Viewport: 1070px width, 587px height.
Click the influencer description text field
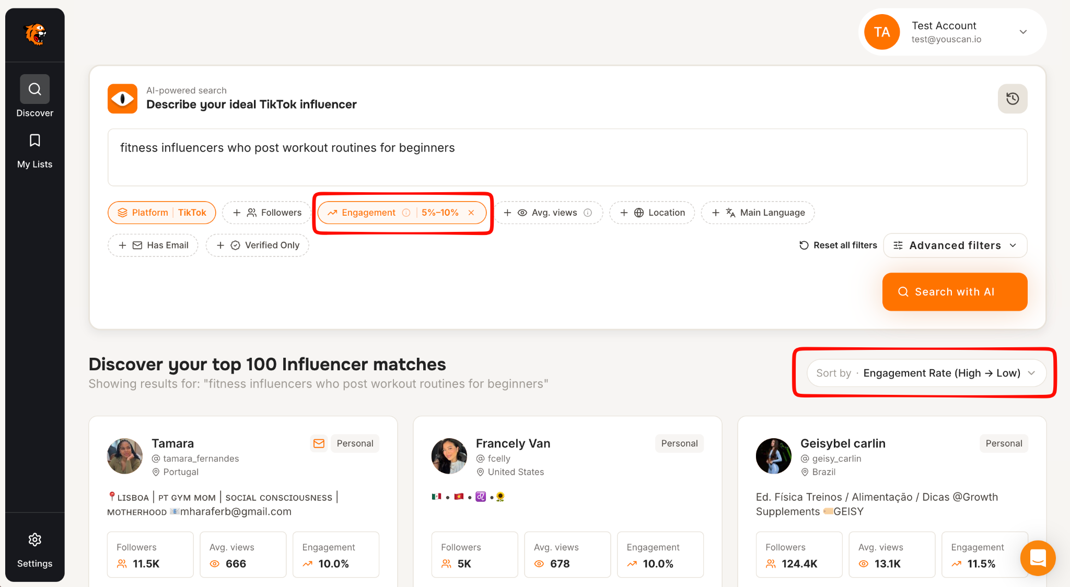(567, 157)
